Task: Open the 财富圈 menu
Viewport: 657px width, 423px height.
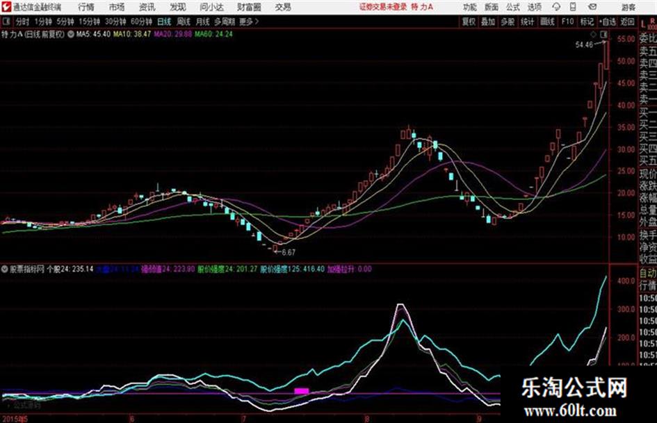Action: point(249,7)
